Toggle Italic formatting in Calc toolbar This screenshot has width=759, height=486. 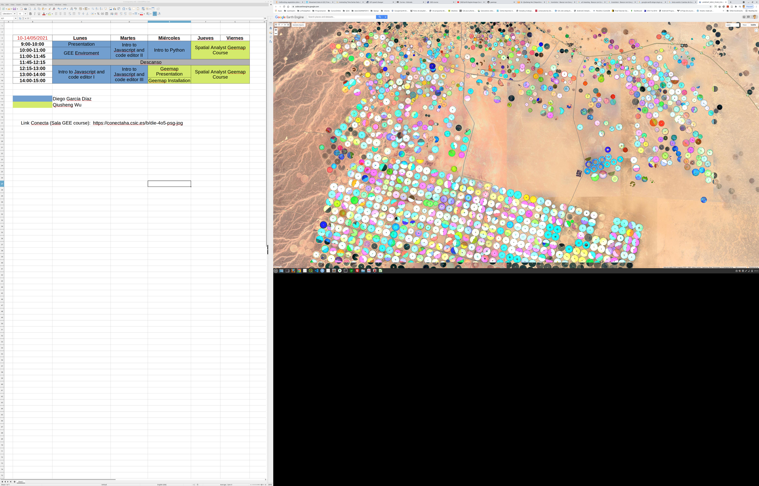[35, 14]
